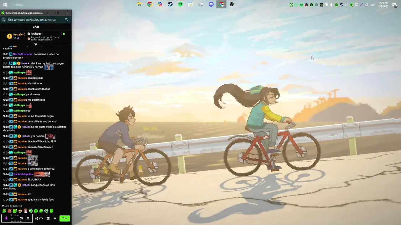Insert the angry red emote
This screenshot has height=225, width=401.
[x=9, y=211]
